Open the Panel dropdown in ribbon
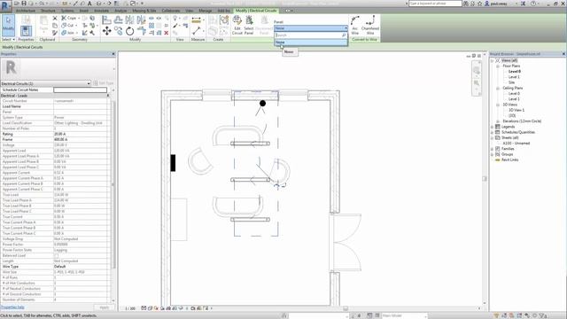The width and height of the screenshot is (567, 319). 311,27
